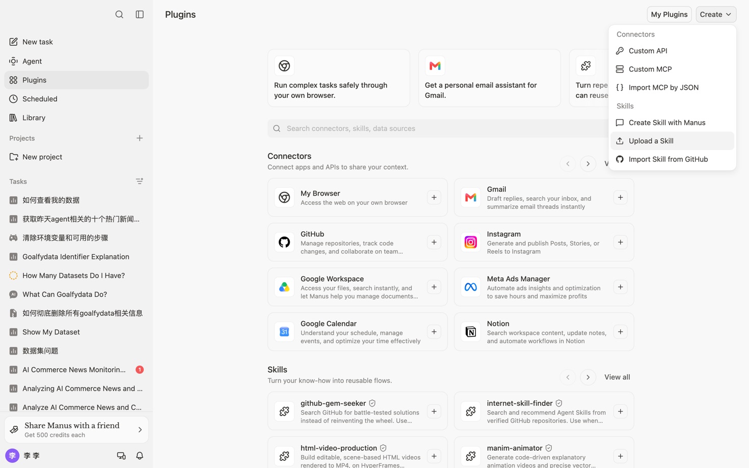Open New task in sidebar
Image resolution: width=749 pixels, height=468 pixels.
76,42
